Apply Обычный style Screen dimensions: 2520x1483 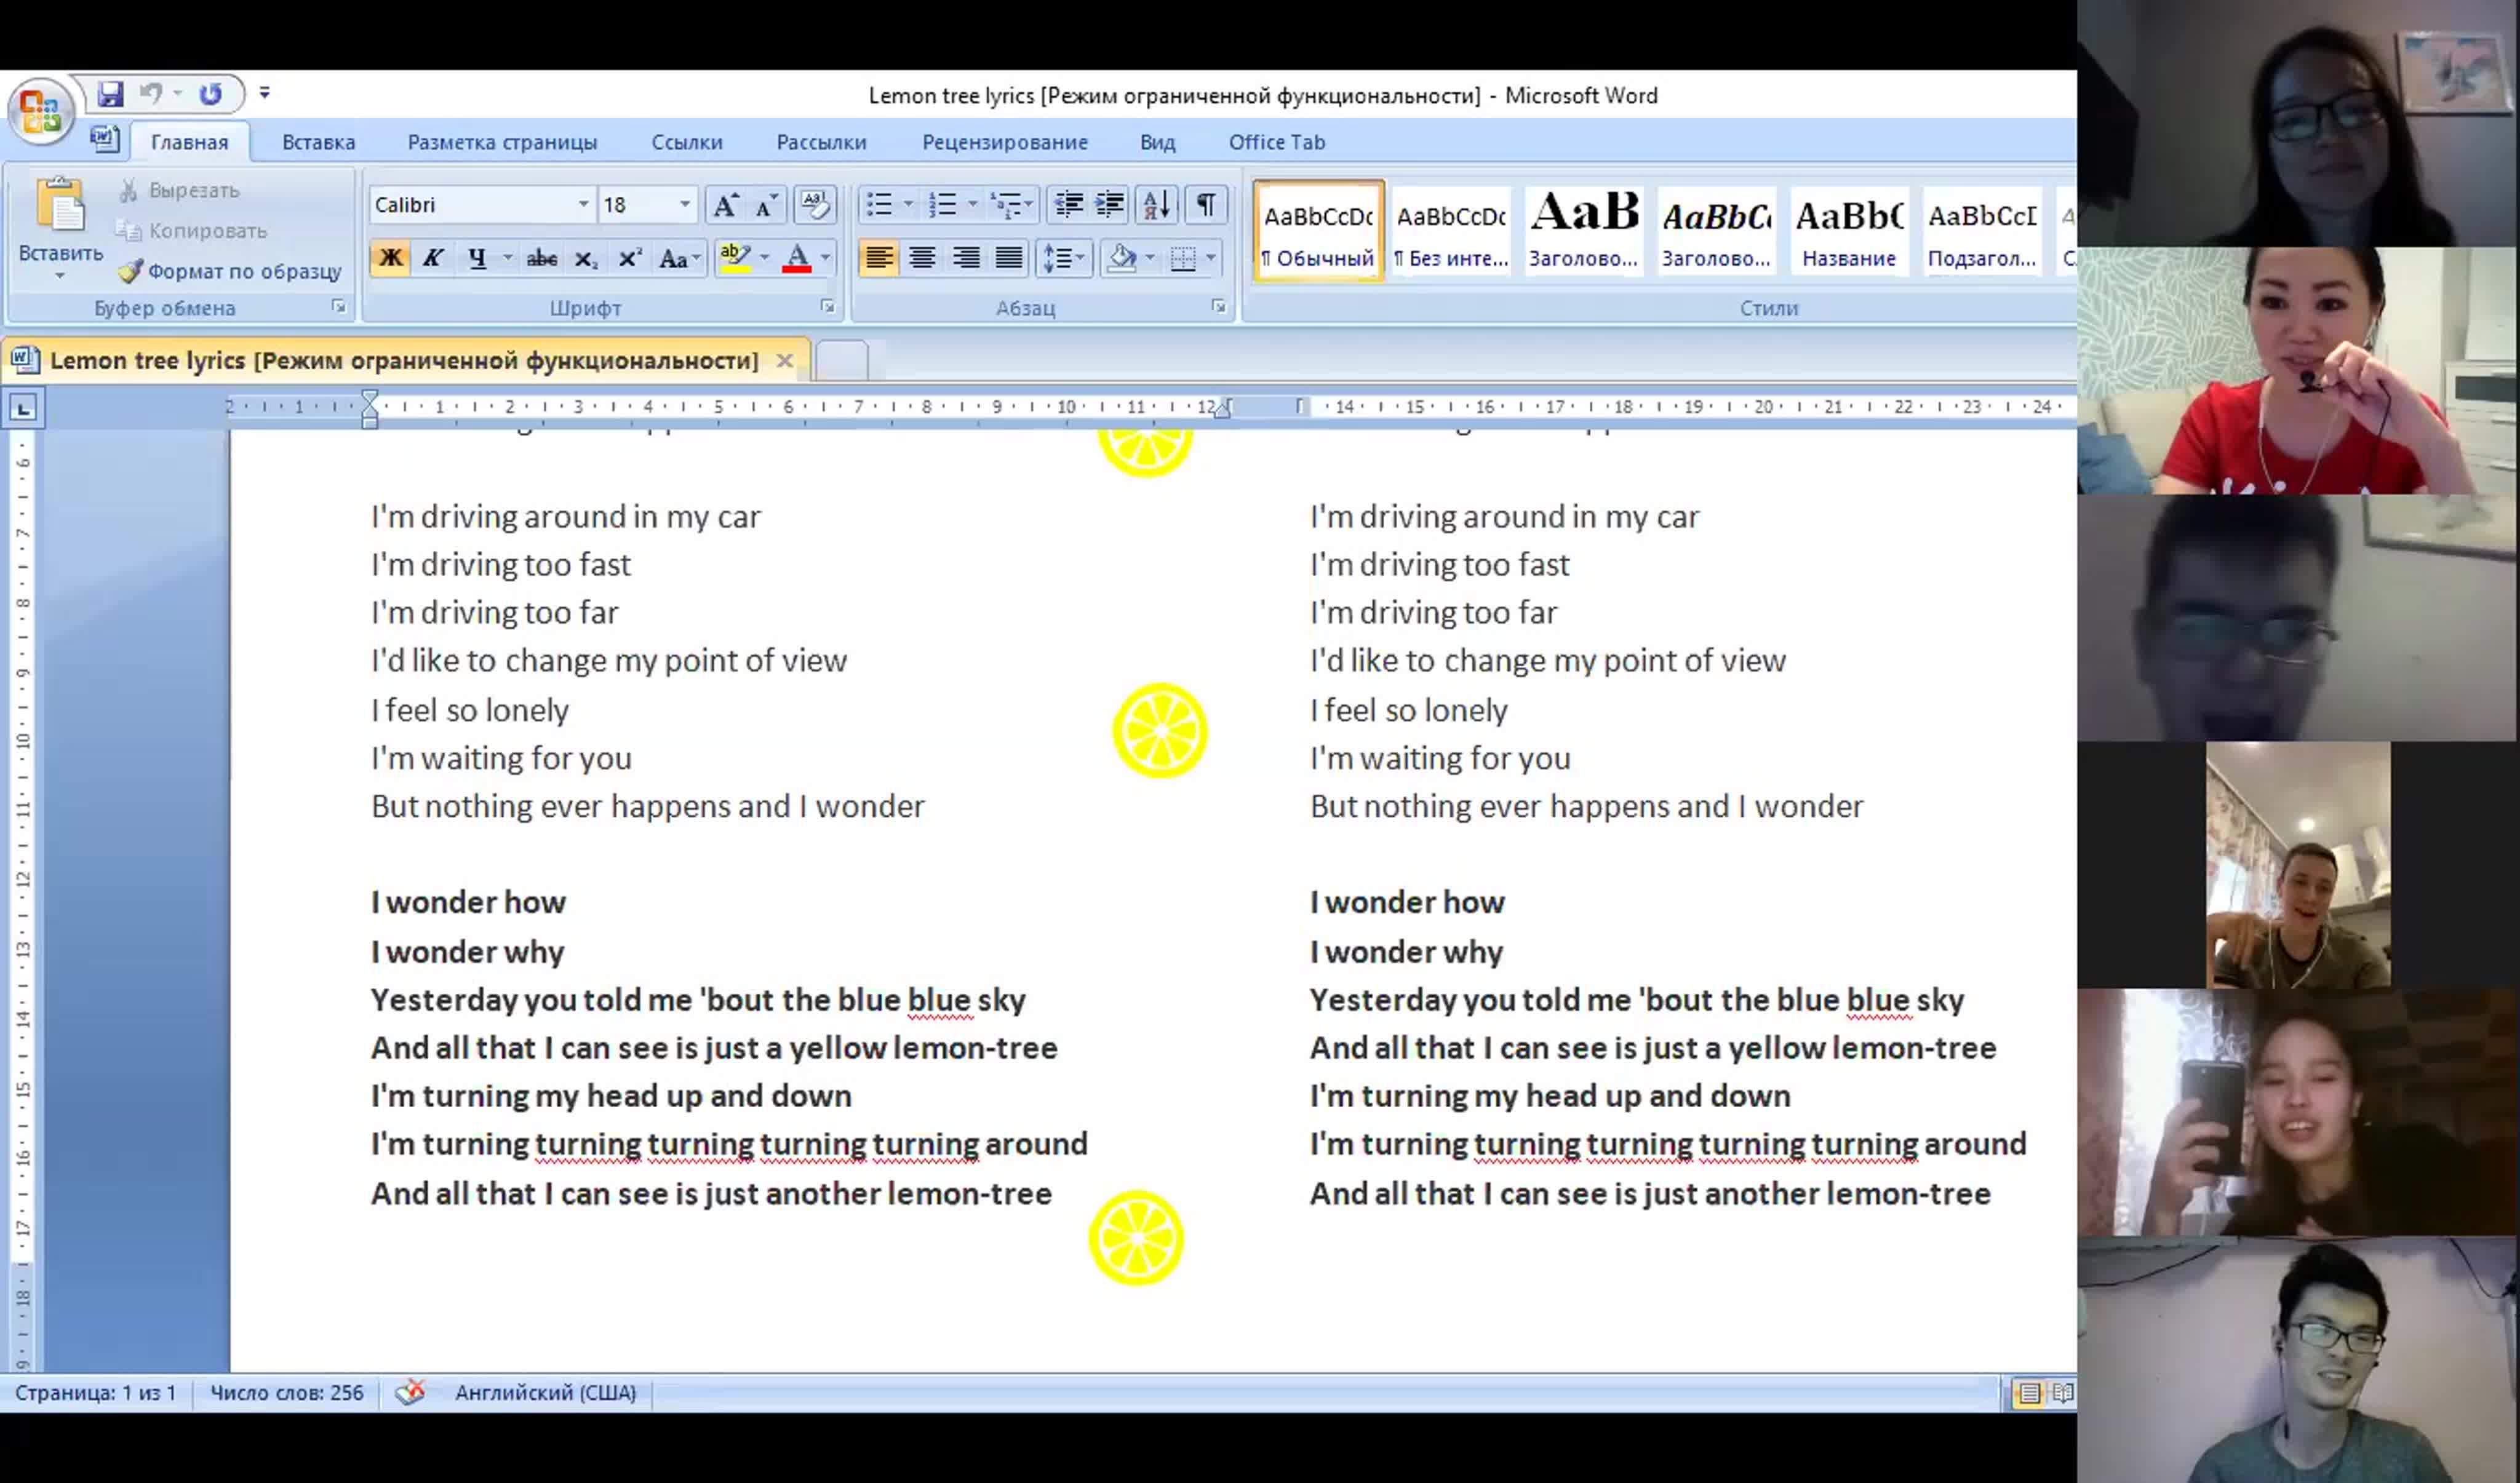1319,231
